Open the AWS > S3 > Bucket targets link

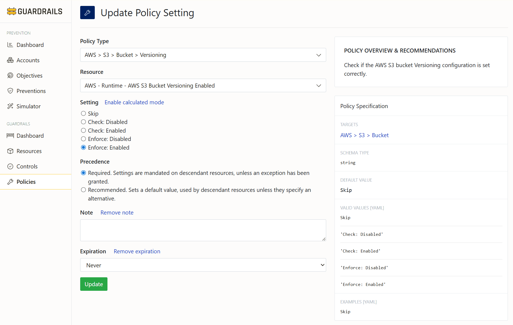tap(364, 135)
